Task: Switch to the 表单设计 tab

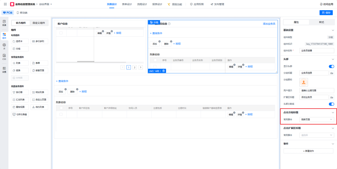Action: click(x=127, y=4)
